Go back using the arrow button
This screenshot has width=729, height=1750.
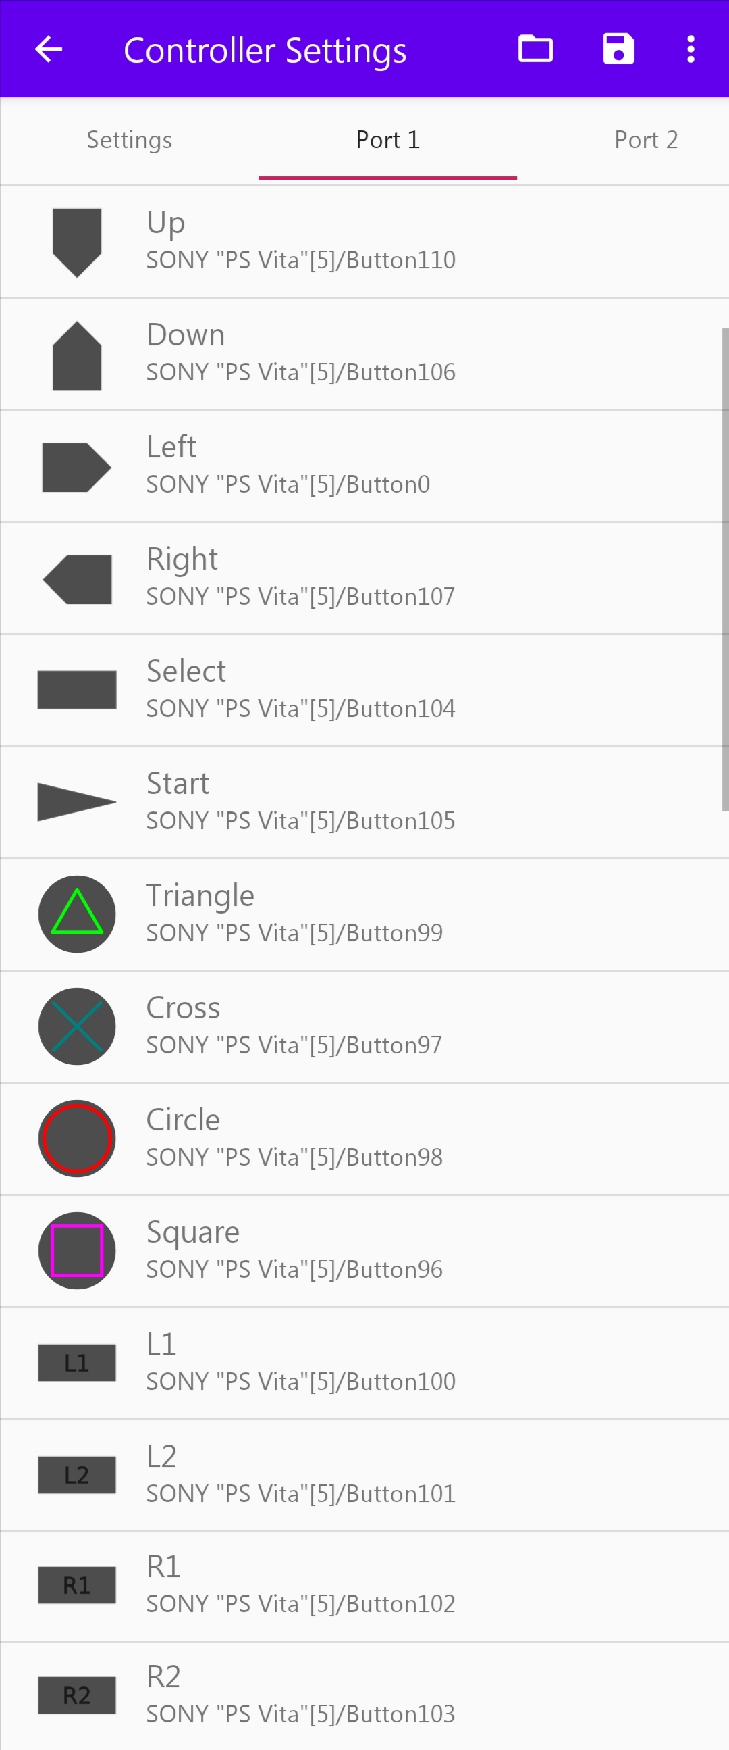pos(48,48)
